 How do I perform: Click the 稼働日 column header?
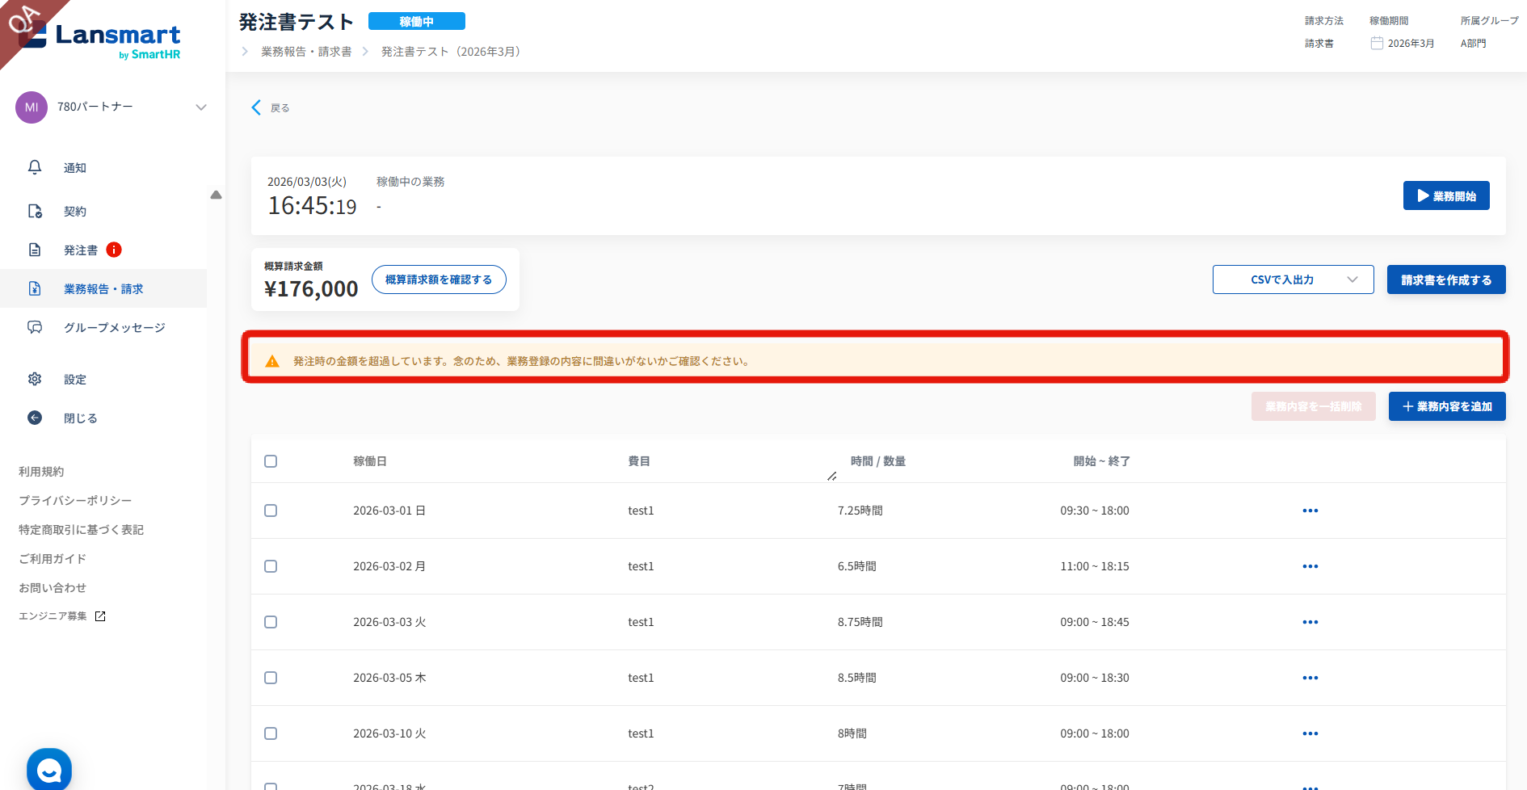[370, 461]
